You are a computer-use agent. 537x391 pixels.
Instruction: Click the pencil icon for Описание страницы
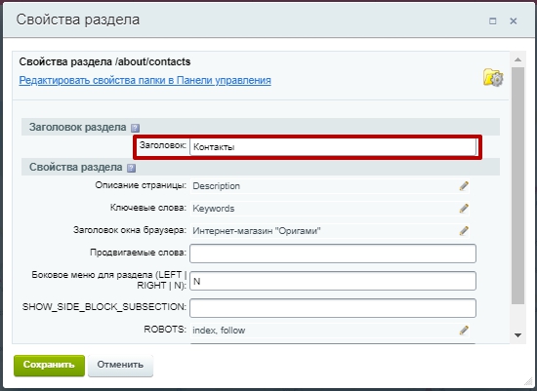pos(464,186)
